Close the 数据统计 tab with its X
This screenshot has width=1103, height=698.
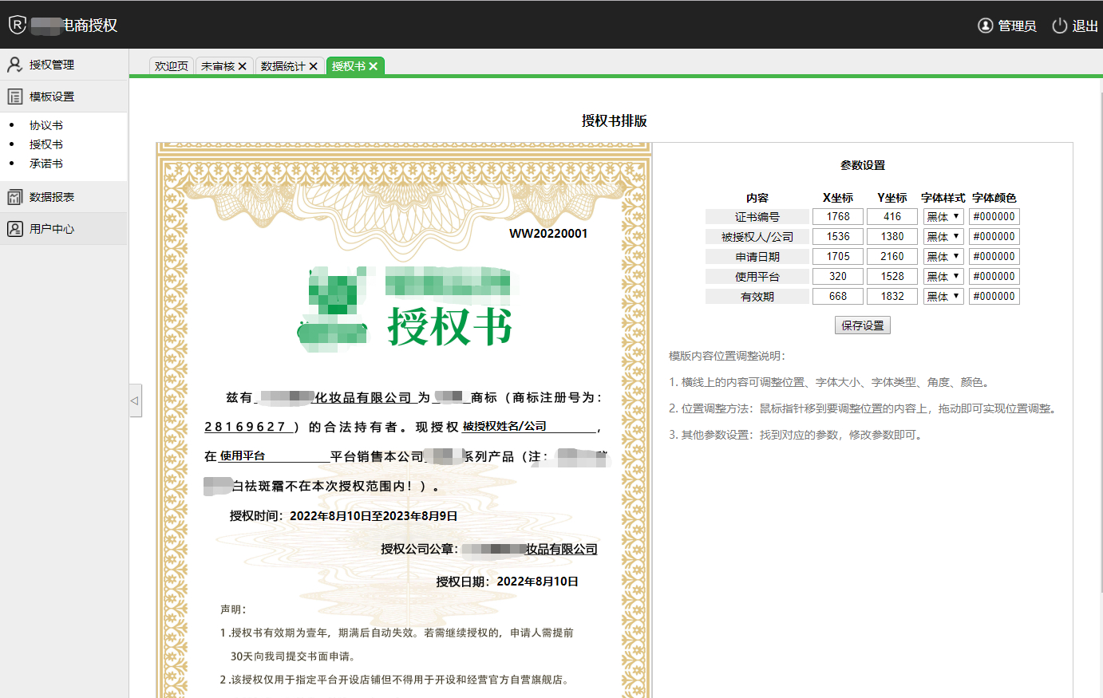point(313,66)
